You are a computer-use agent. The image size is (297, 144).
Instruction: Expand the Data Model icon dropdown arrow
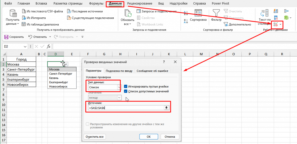tap(290, 18)
